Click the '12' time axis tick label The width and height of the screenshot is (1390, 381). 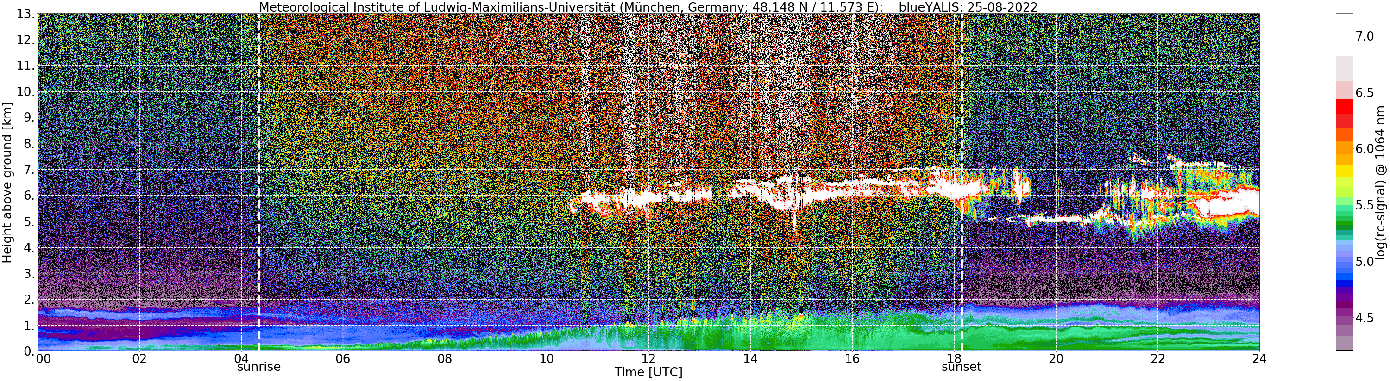click(648, 359)
